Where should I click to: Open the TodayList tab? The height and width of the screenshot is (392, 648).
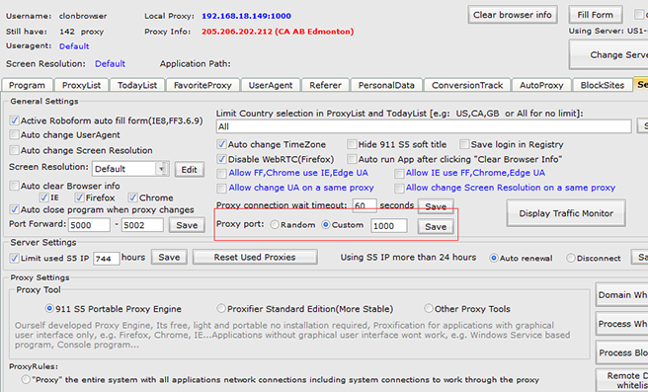(137, 85)
